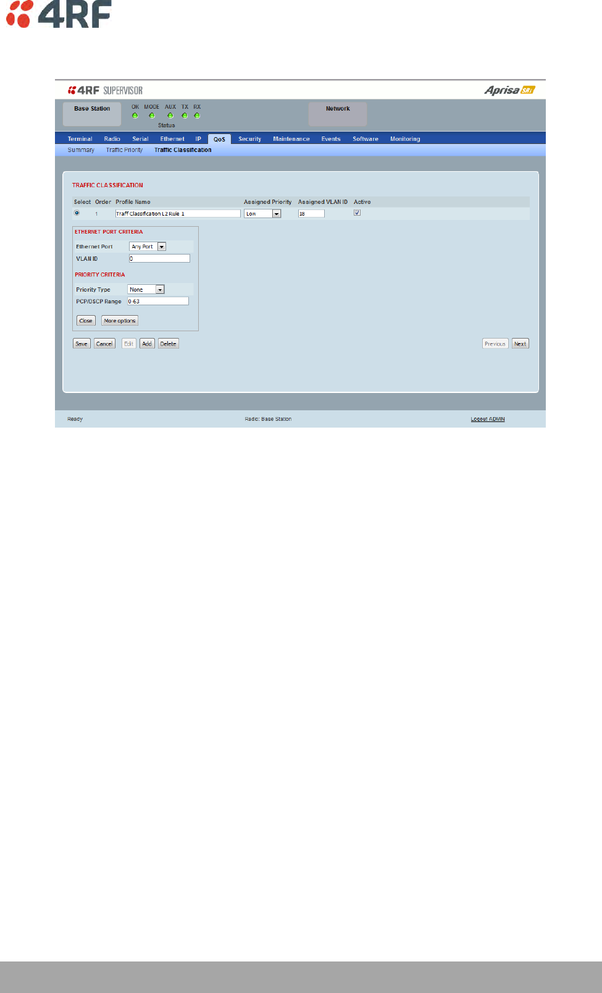Click the 'Order' column header

pos(103,202)
